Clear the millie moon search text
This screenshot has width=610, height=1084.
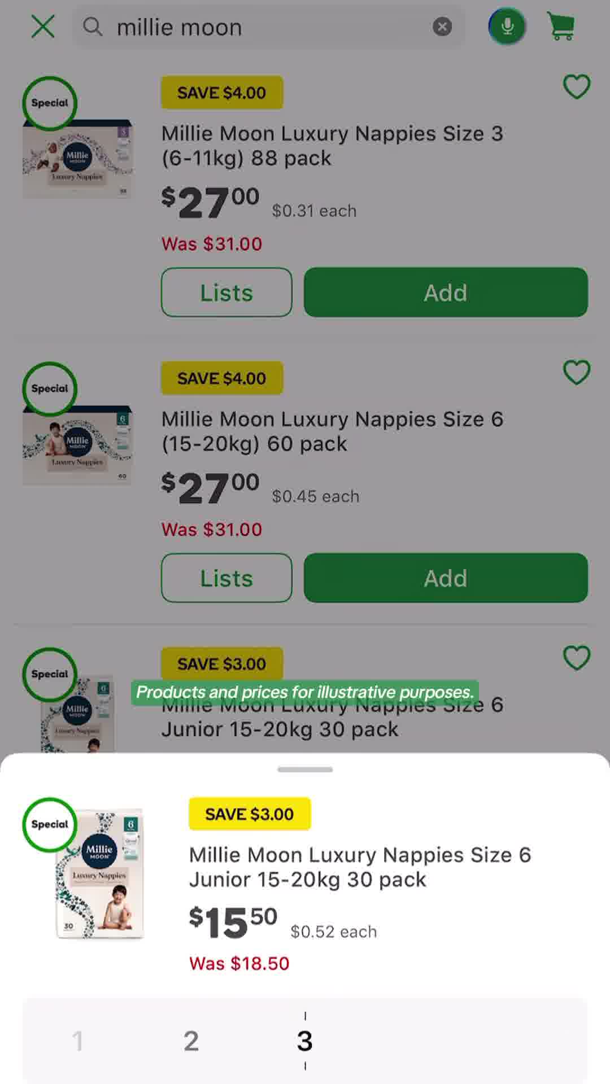(442, 27)
